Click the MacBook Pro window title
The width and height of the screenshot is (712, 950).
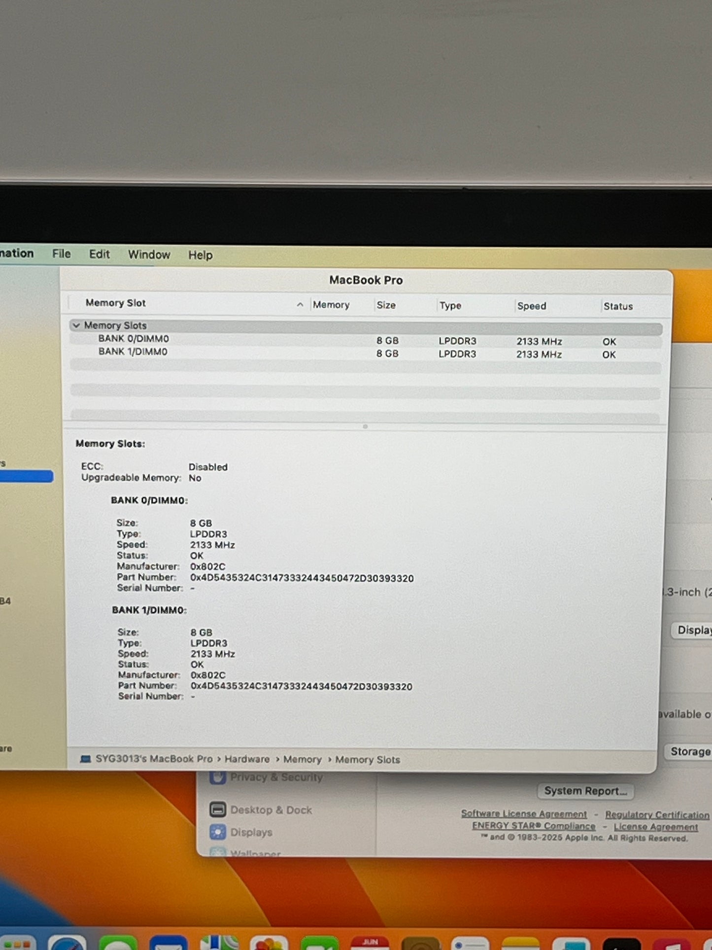[366, 280]
